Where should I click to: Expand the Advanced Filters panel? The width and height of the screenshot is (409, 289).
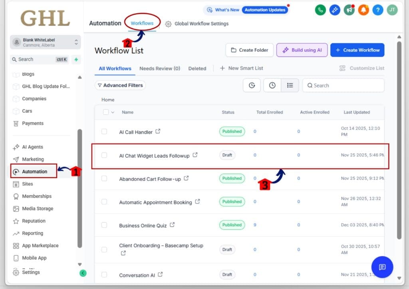(120, 85)
